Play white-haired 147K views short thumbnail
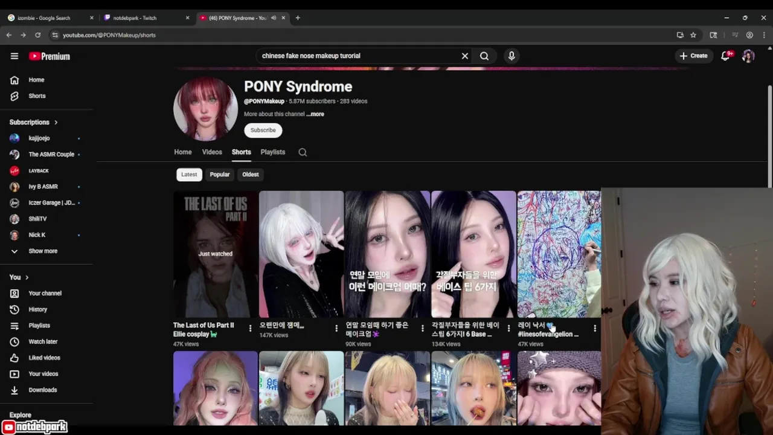773x435 pixels. tap(301, 254)
